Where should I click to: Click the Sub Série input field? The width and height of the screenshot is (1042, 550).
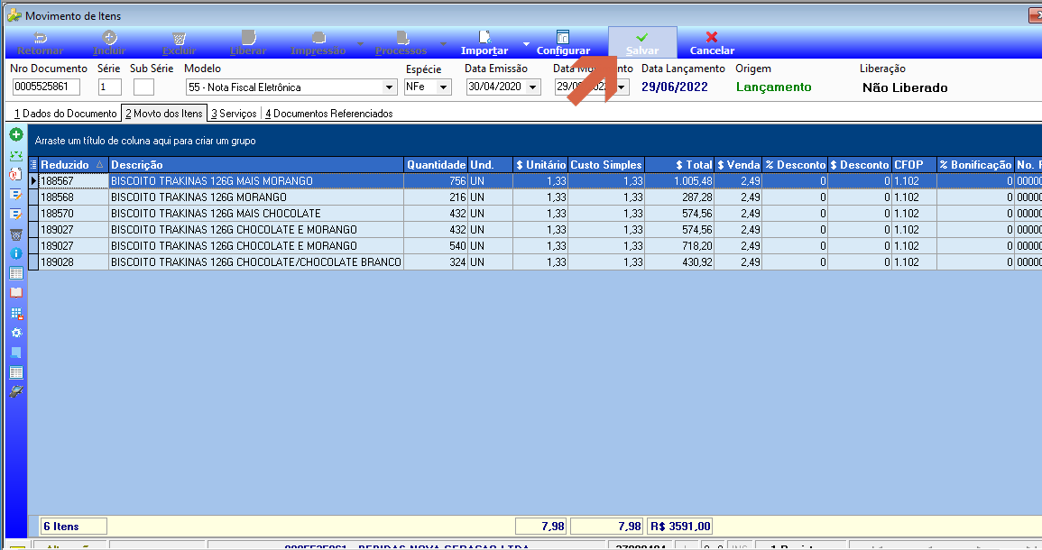tap(143, 87)
